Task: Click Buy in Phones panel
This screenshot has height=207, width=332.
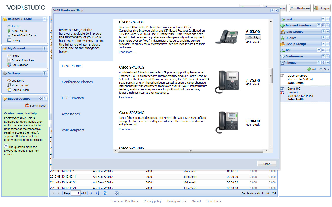Action: [324, 69]
